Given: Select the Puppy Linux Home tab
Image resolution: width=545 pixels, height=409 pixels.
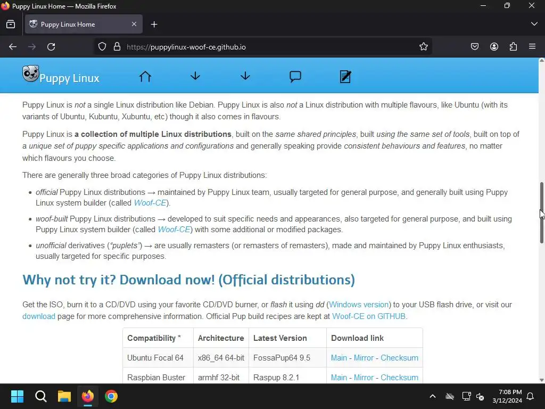Looking at the screenshot, I should [x=84, y=24].
